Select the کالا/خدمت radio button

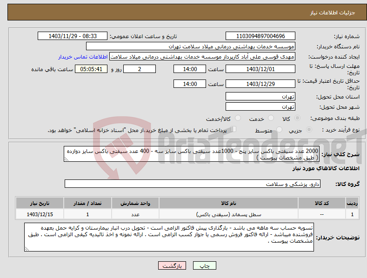pyautogui.click(x=238, y=118)
